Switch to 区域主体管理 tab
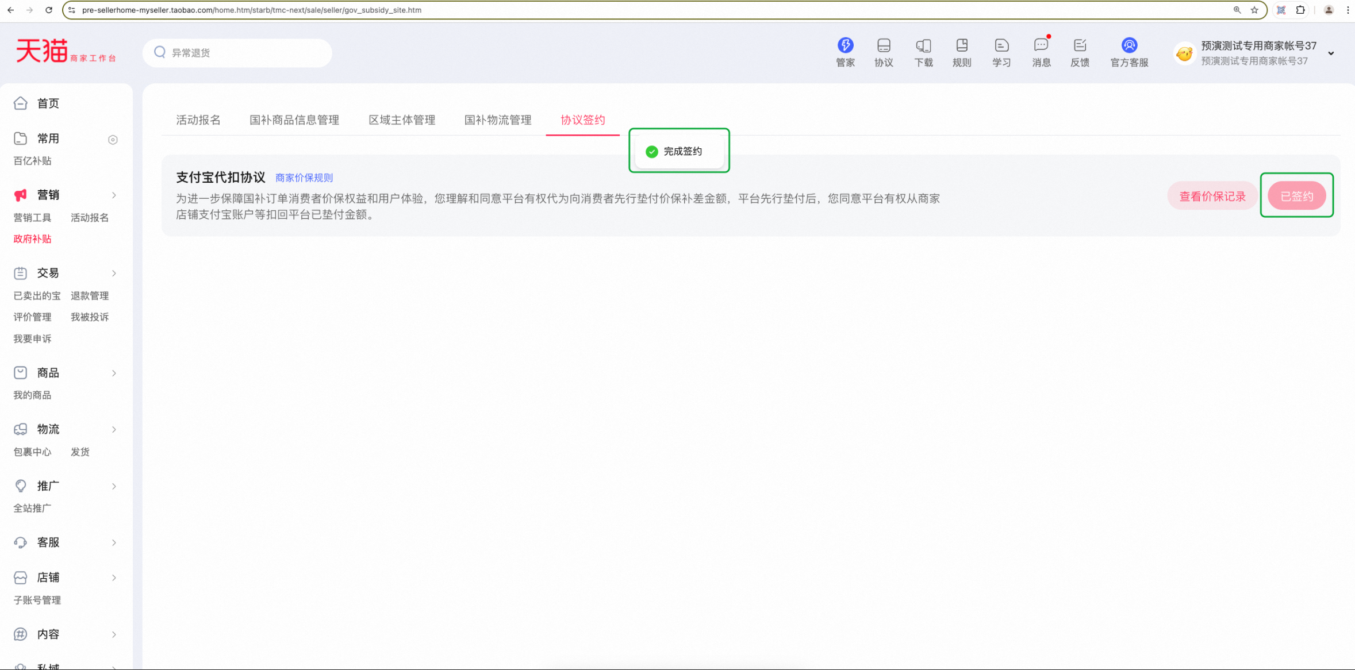 point(401,120)
